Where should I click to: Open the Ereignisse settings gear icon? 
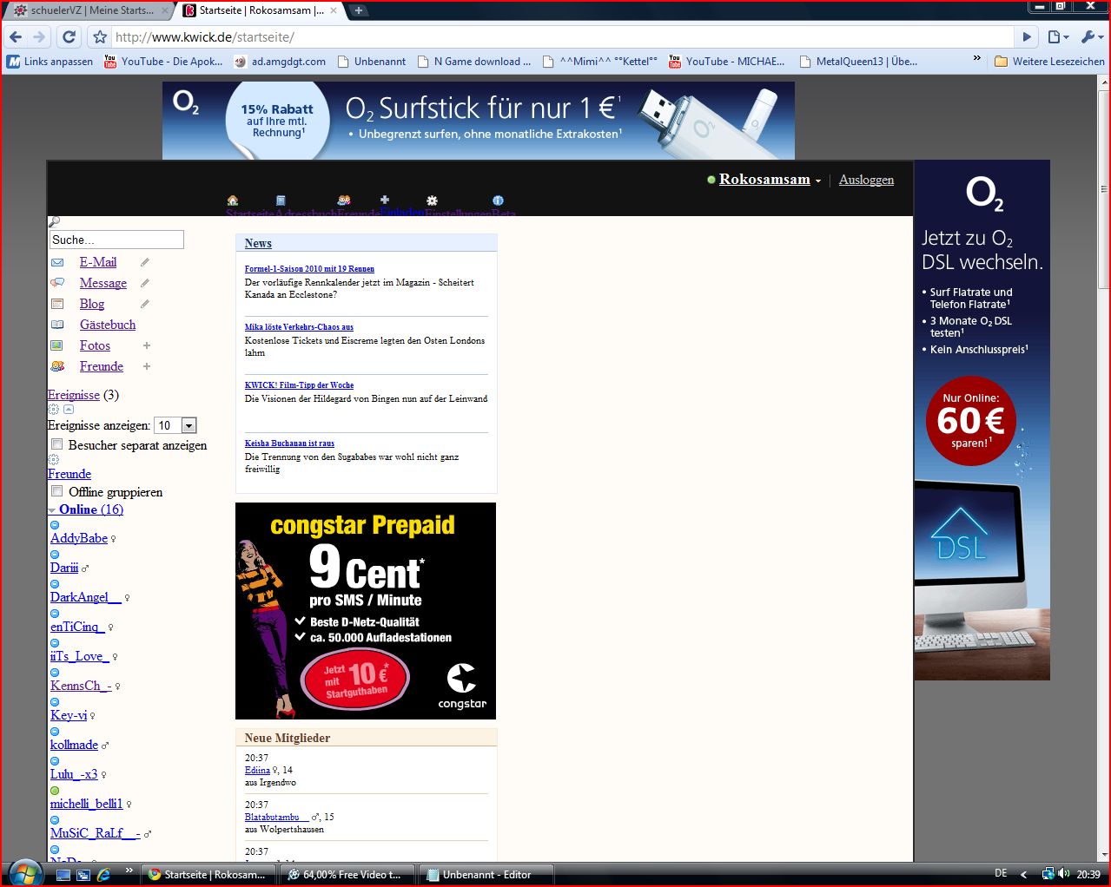(x=53, y=410)
